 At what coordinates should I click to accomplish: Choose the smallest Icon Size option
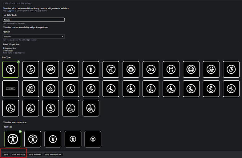click(x=93, y=139)
